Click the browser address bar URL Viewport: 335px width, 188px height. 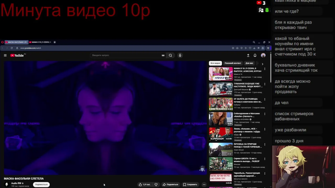[31, 48]
